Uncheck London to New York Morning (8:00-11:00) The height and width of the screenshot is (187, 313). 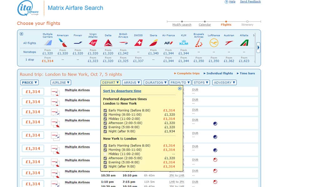click(105, 115)
